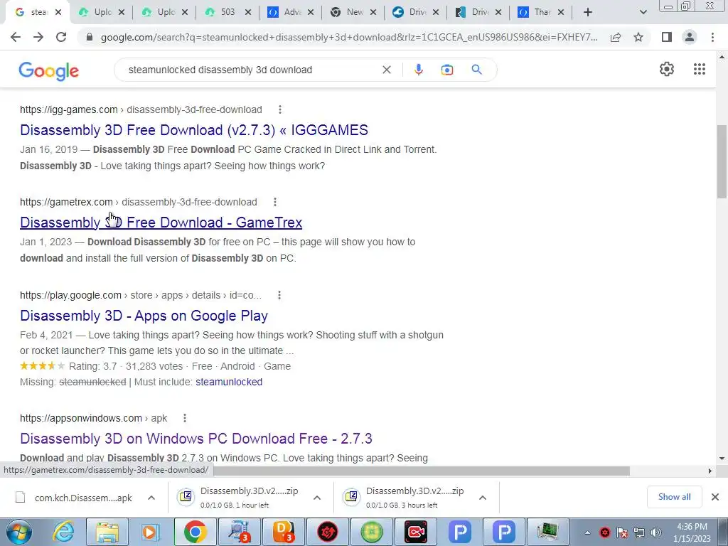Show hidden system tray icons
This screenshot has height=546, width=728.
coord(587,533)
